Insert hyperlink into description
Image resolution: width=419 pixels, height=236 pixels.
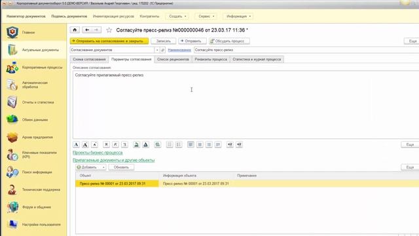(x=158, y=144)
